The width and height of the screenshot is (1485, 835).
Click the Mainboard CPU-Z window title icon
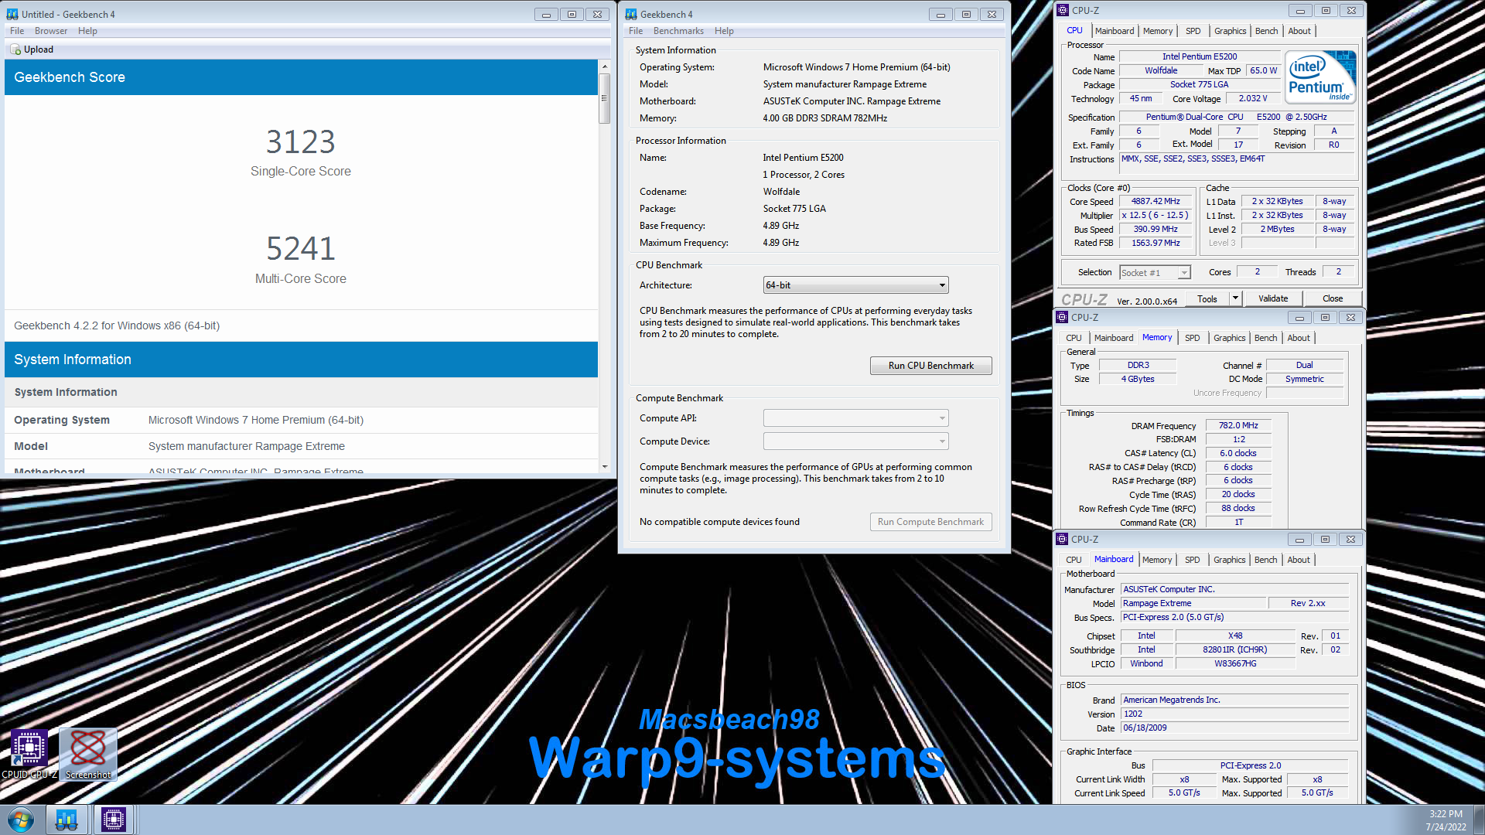1062,539
